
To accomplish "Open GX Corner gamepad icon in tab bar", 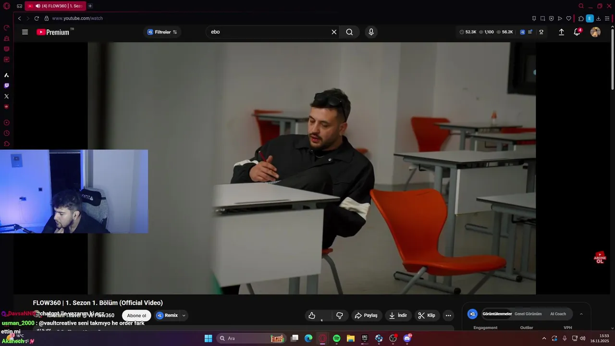I will [x=19, y=6].
